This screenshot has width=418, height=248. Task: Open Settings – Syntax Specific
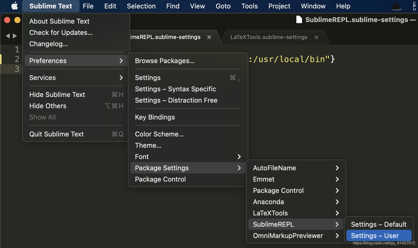coord(188,89)
